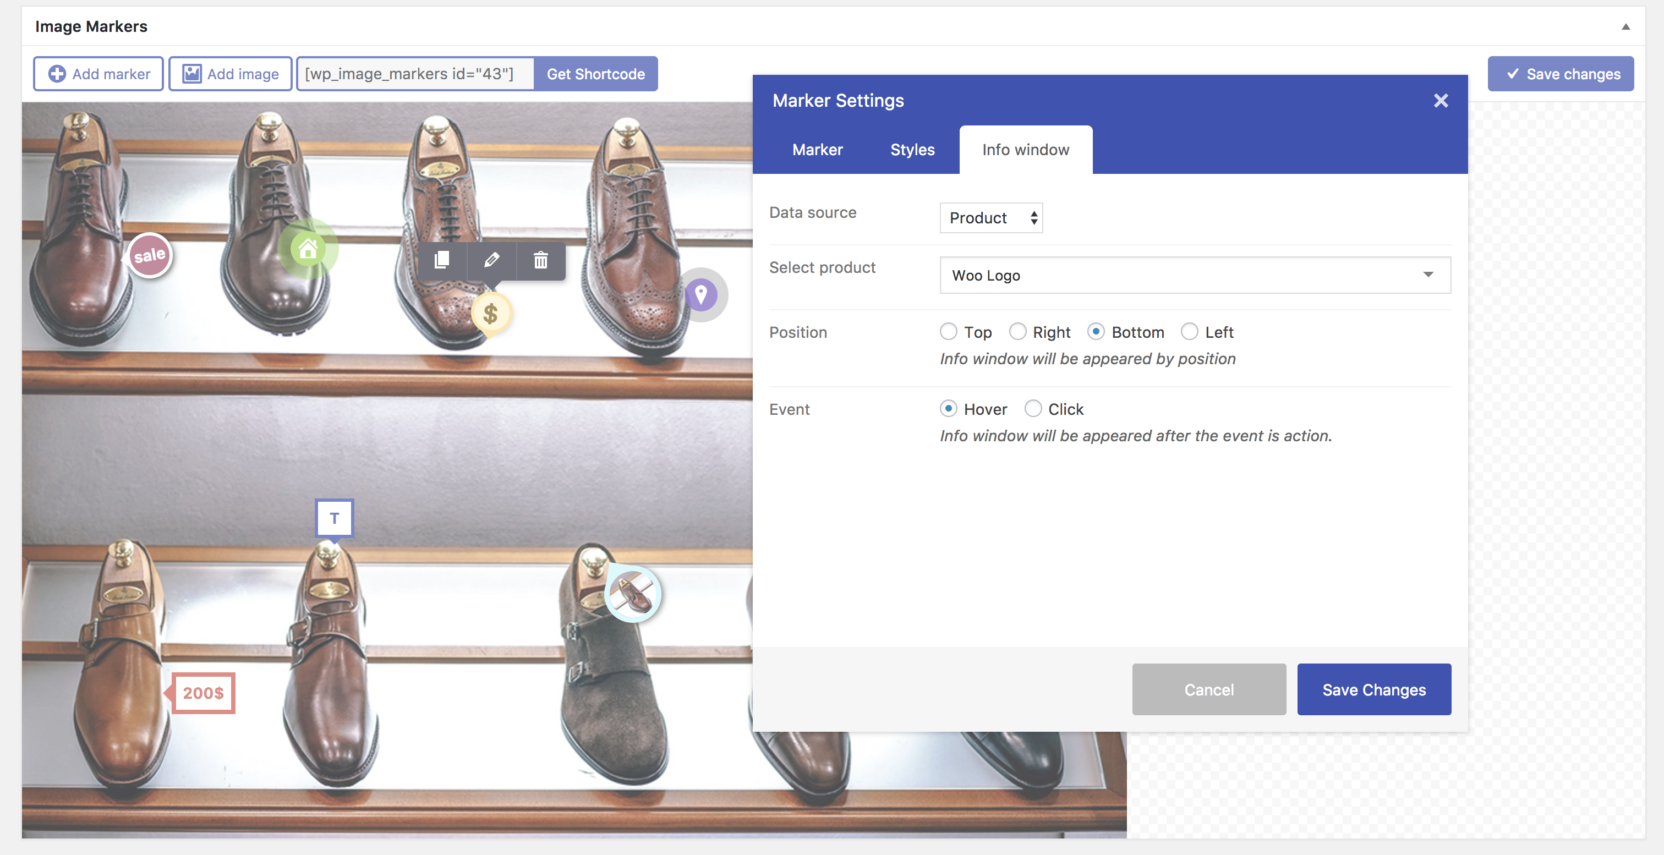Viewport: 1664px width, 855px height.
Task: Switch to the Marker tab
Action: point(818,149)
